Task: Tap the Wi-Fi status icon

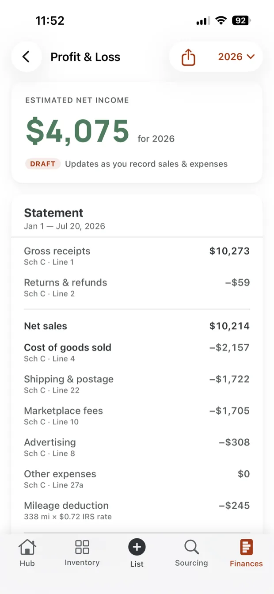Action: (x=221, y=20)
